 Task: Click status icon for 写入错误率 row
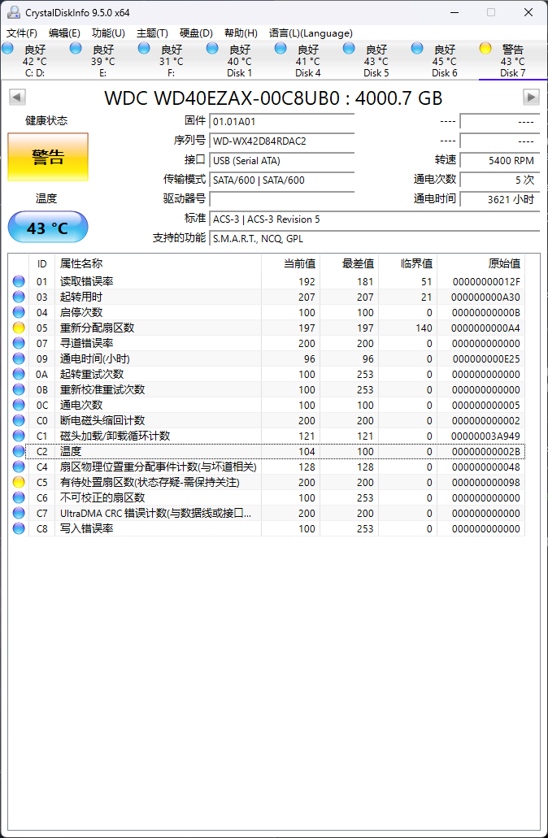(x=19, y=529)
